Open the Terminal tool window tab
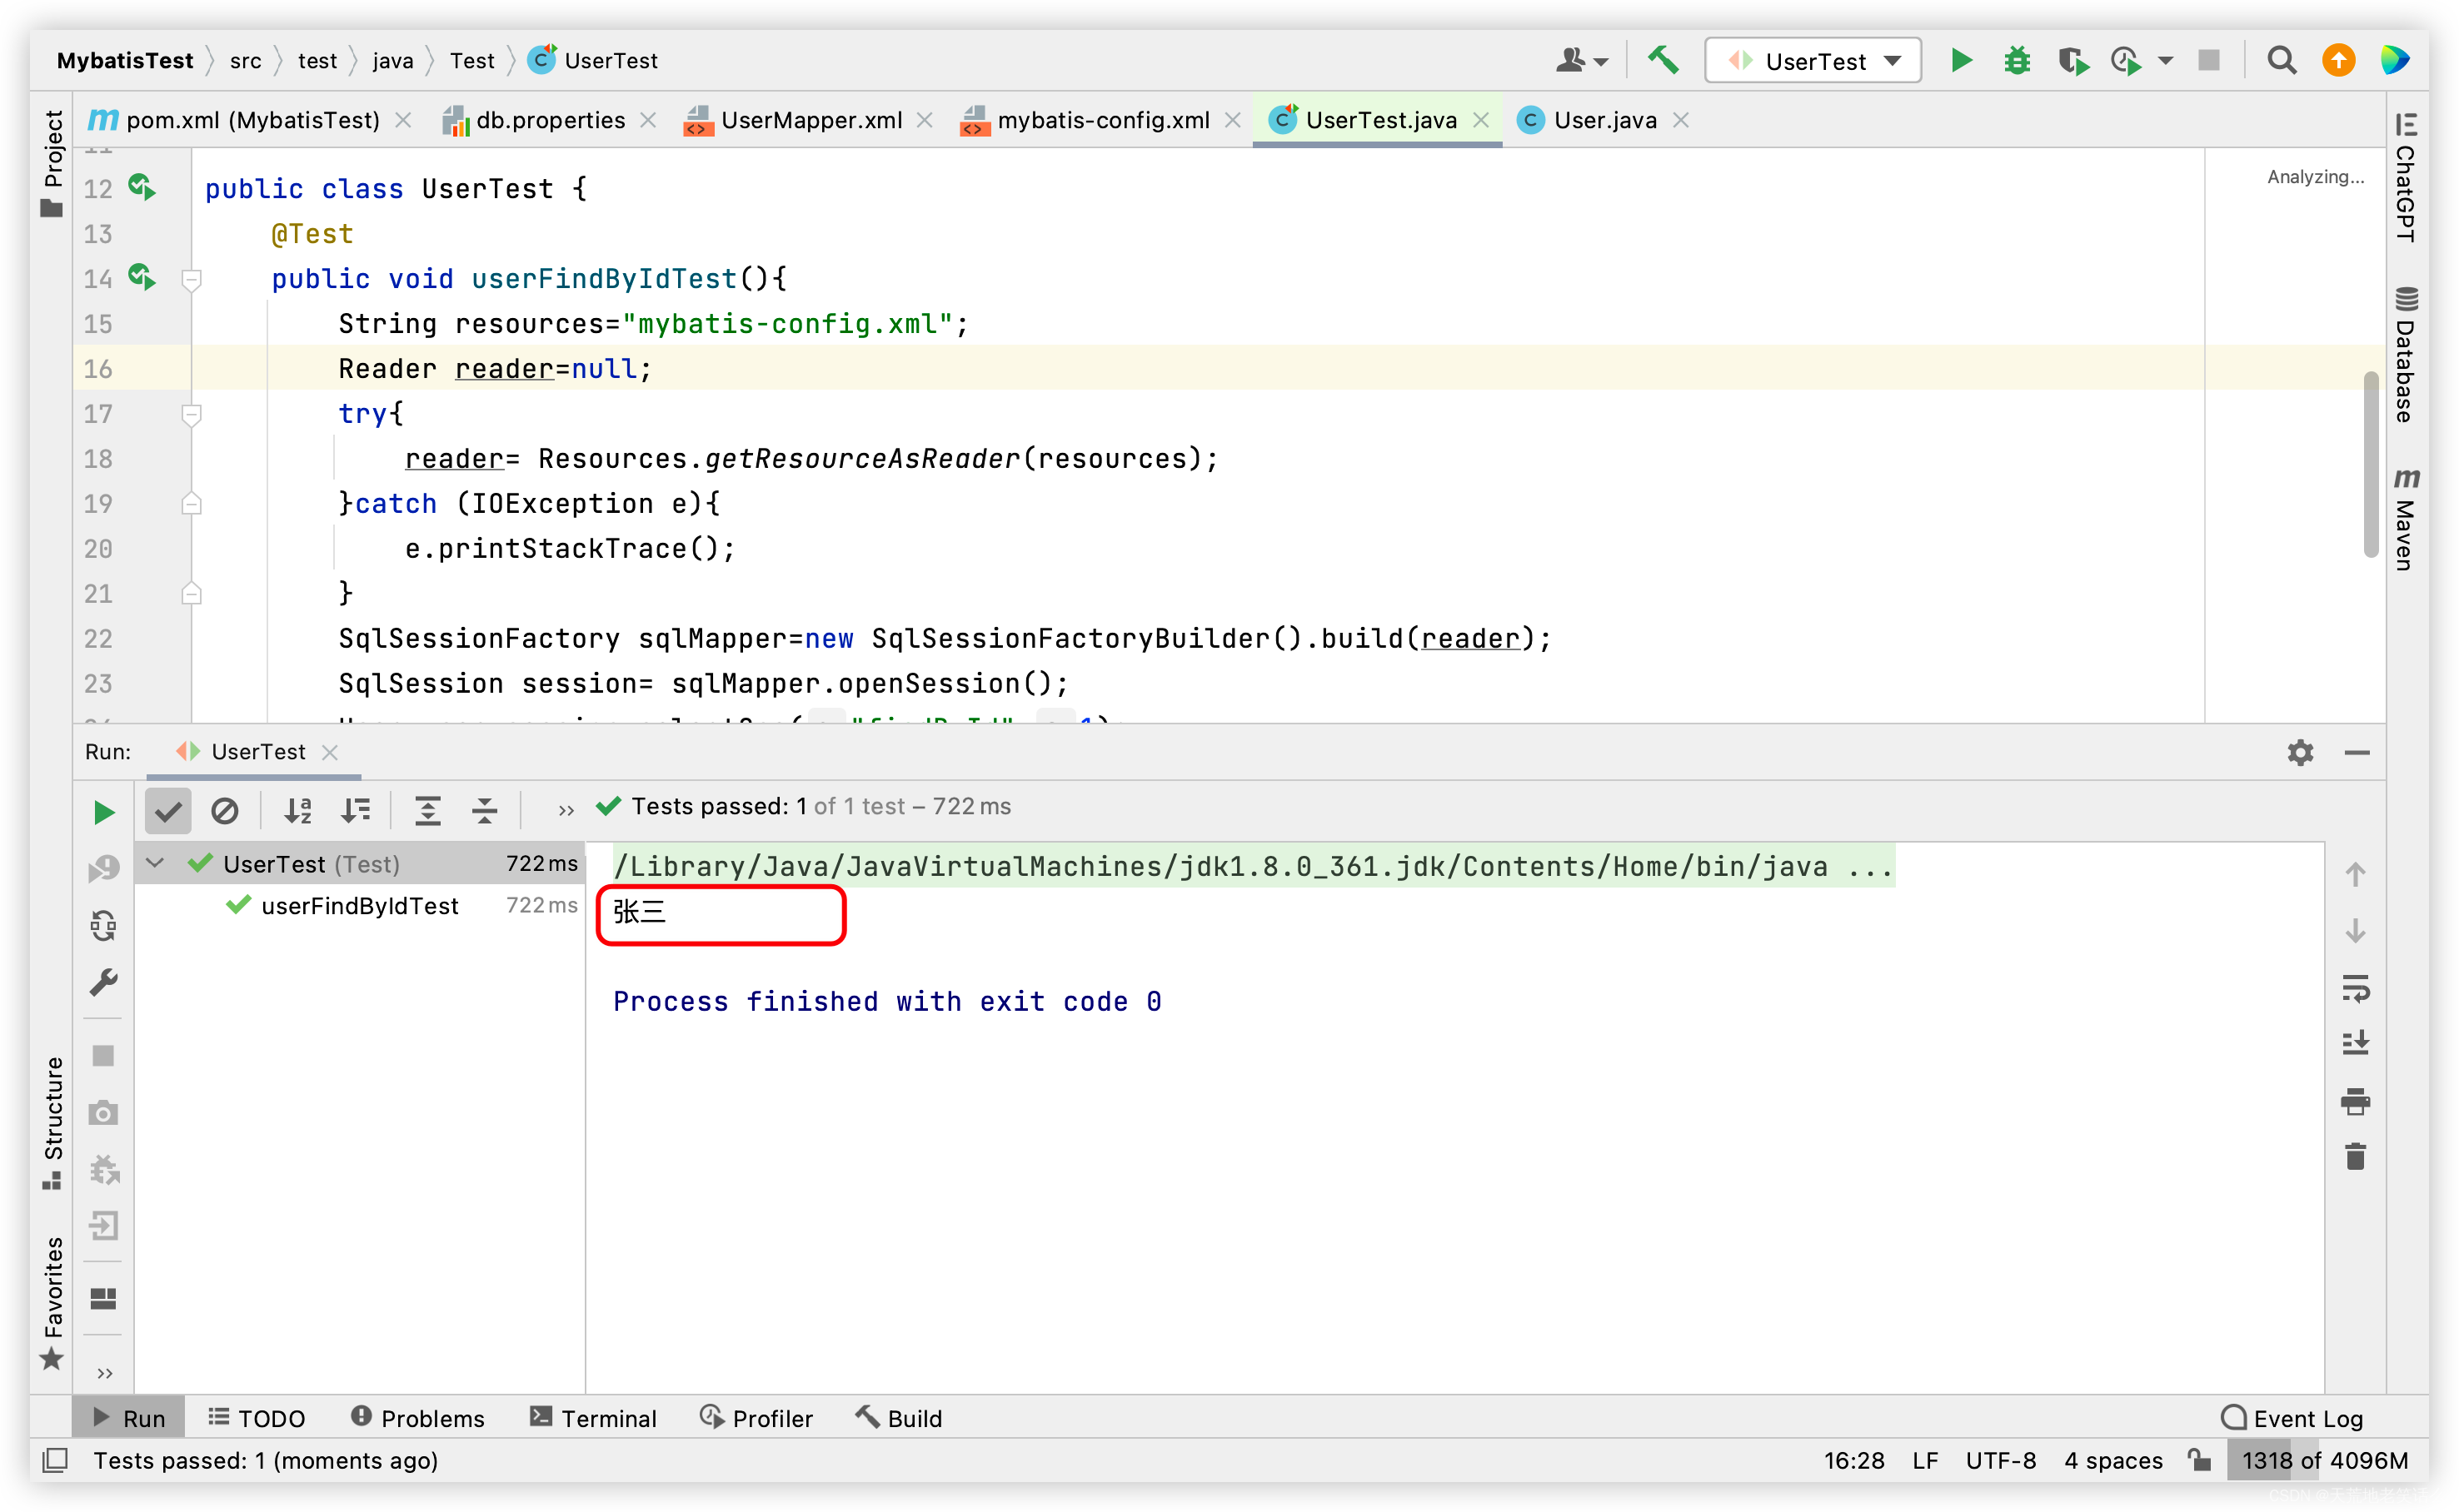The width and height of the screenshot is (2459, 1512). [x=594, y=1417]
